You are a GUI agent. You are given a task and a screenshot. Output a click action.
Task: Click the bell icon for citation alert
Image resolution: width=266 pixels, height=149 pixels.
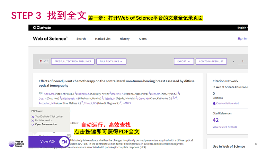tap(214, 103)
